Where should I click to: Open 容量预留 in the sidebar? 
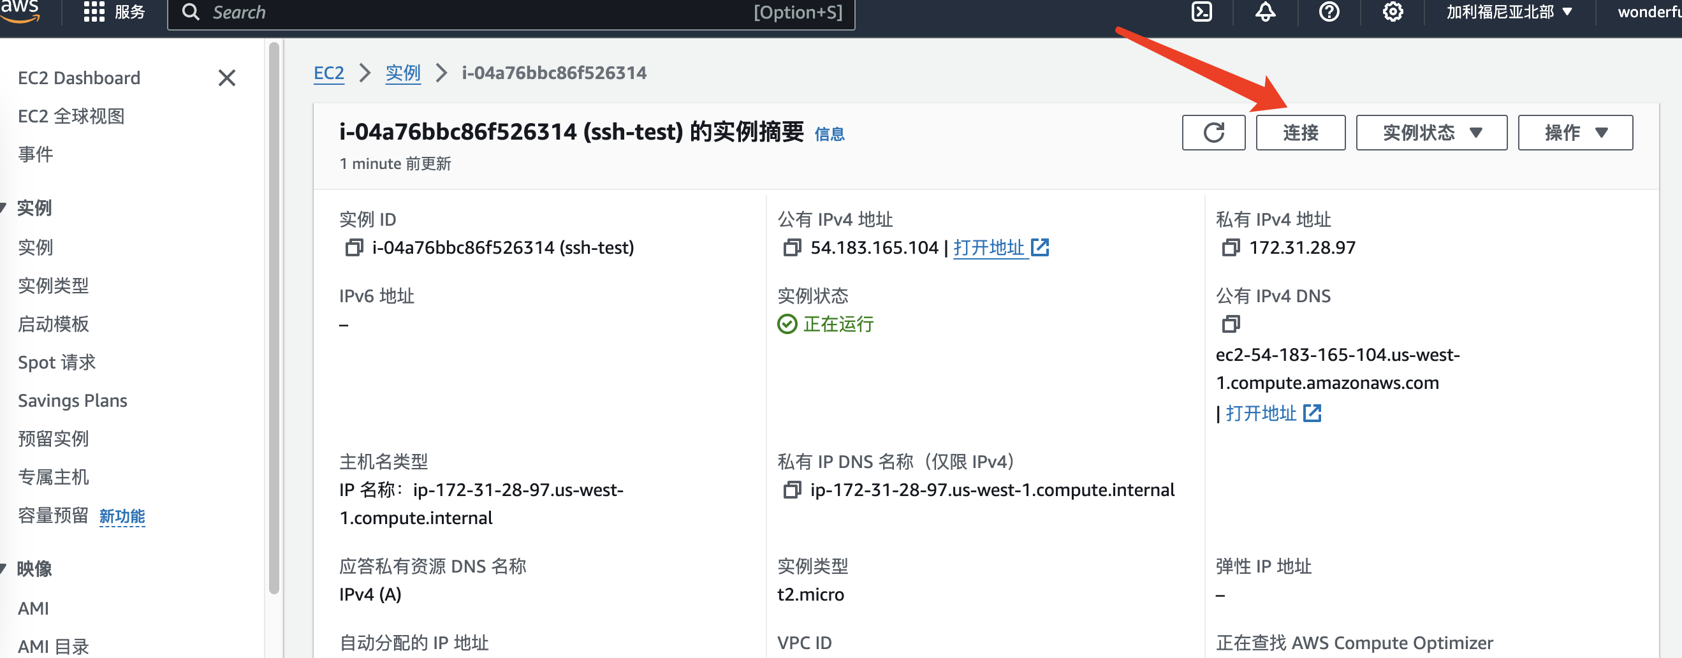pos(54,516)
